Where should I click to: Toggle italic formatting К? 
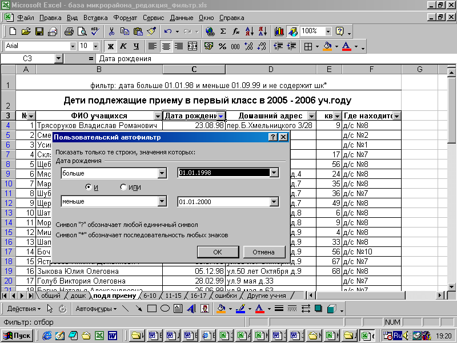point(123,46)
